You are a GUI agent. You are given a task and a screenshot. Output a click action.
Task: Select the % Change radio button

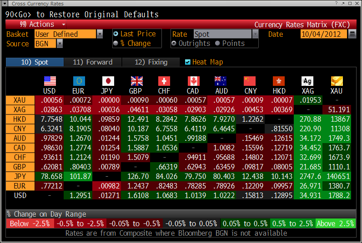click(x=116, y=44)
